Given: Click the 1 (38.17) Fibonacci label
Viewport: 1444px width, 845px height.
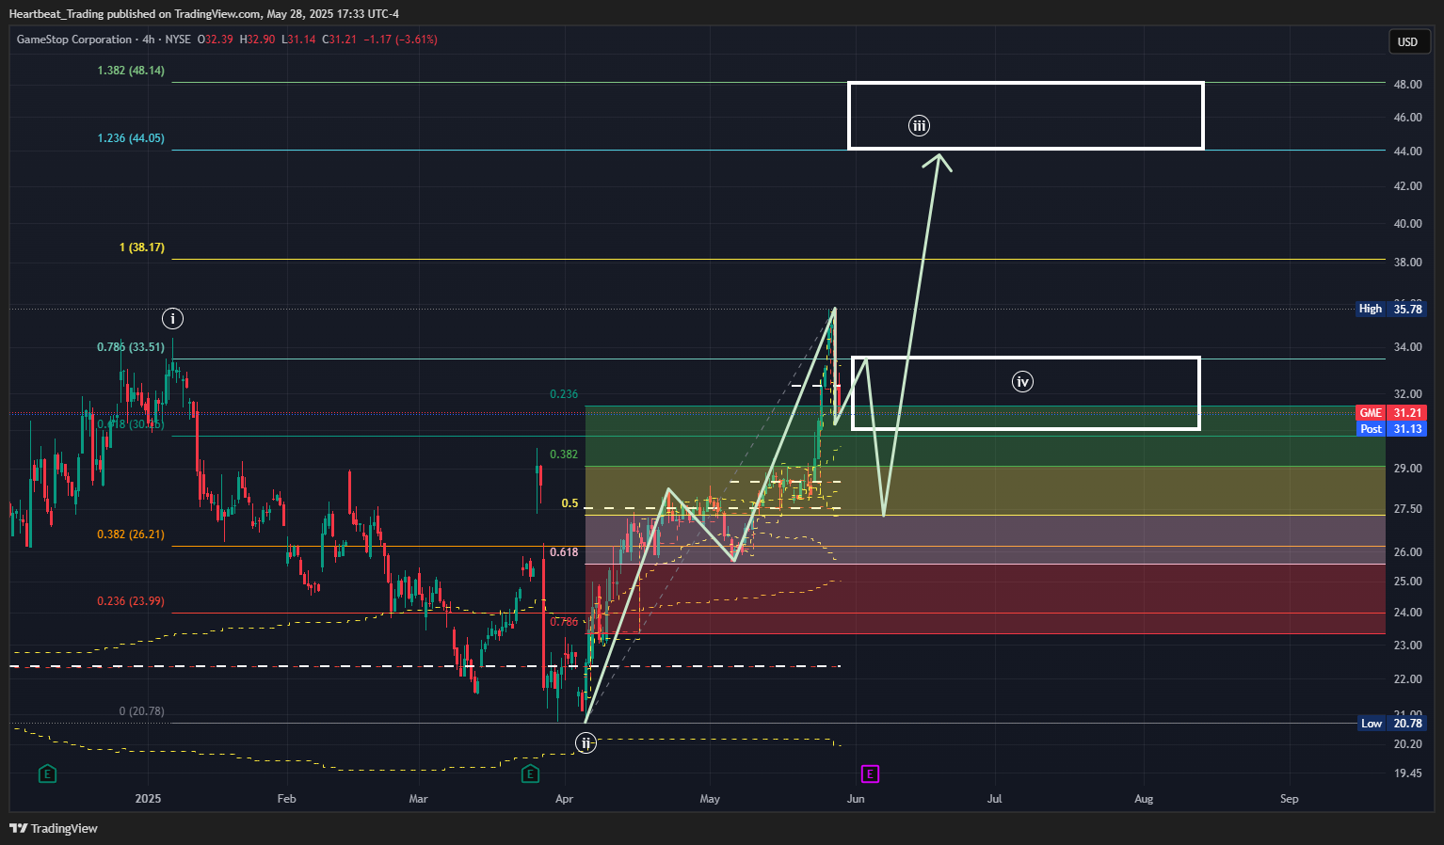Looking at the screenshot, I should pos(142,247).
